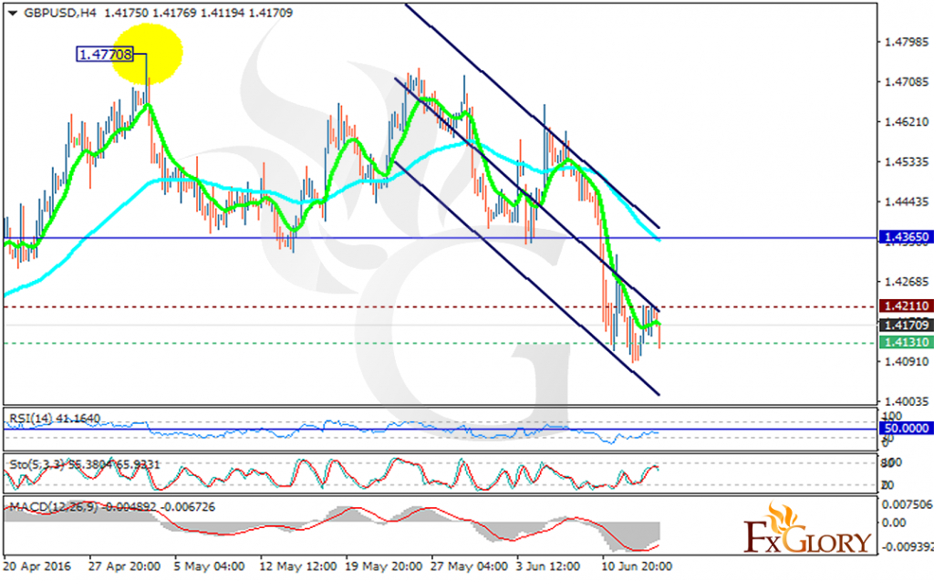Click the 5 May 04:00 date label
934x580 pixels.
click(x=209, y=565)
